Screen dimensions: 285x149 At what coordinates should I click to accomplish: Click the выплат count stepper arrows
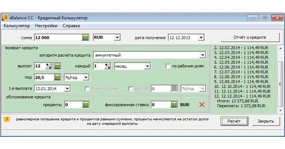pyautogui.click(x=48, y=66)
